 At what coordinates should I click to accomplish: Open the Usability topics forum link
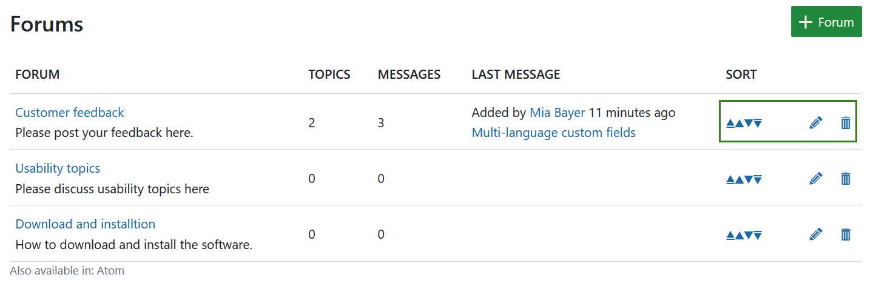[x=58, y=168]
